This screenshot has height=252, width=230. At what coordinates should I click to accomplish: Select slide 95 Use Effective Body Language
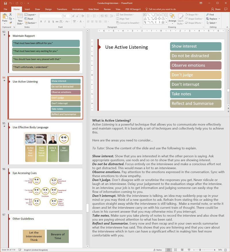pos(45,143)
